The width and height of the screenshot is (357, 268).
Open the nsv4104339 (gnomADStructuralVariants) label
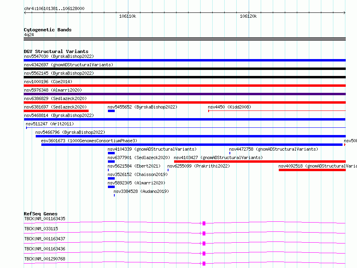pos(152,149)
